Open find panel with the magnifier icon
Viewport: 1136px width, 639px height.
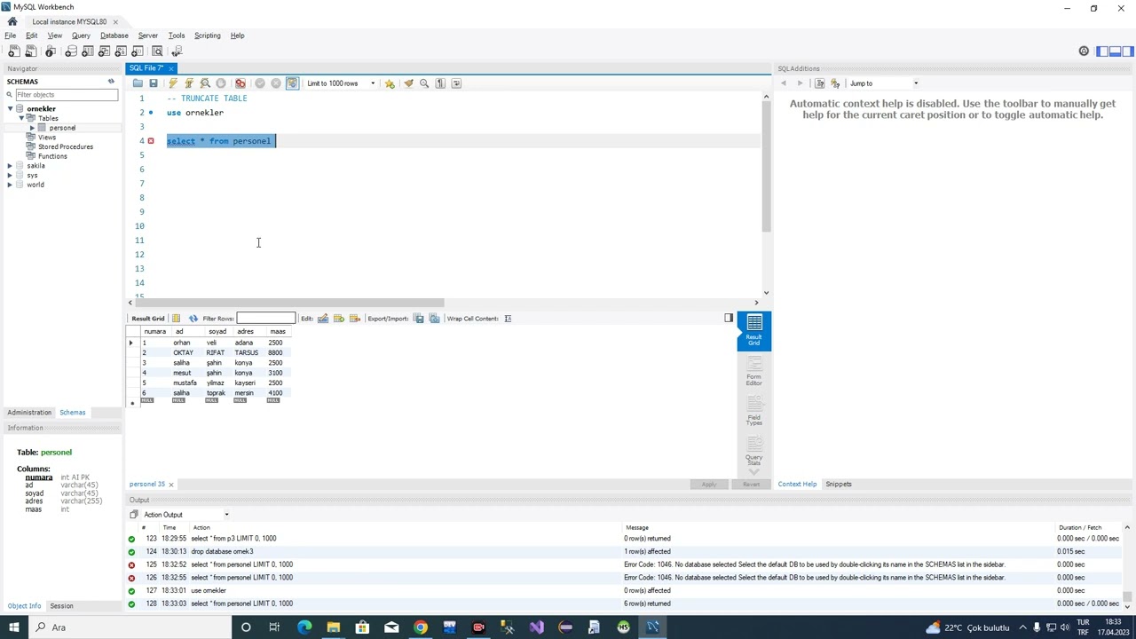coord(424,83)
